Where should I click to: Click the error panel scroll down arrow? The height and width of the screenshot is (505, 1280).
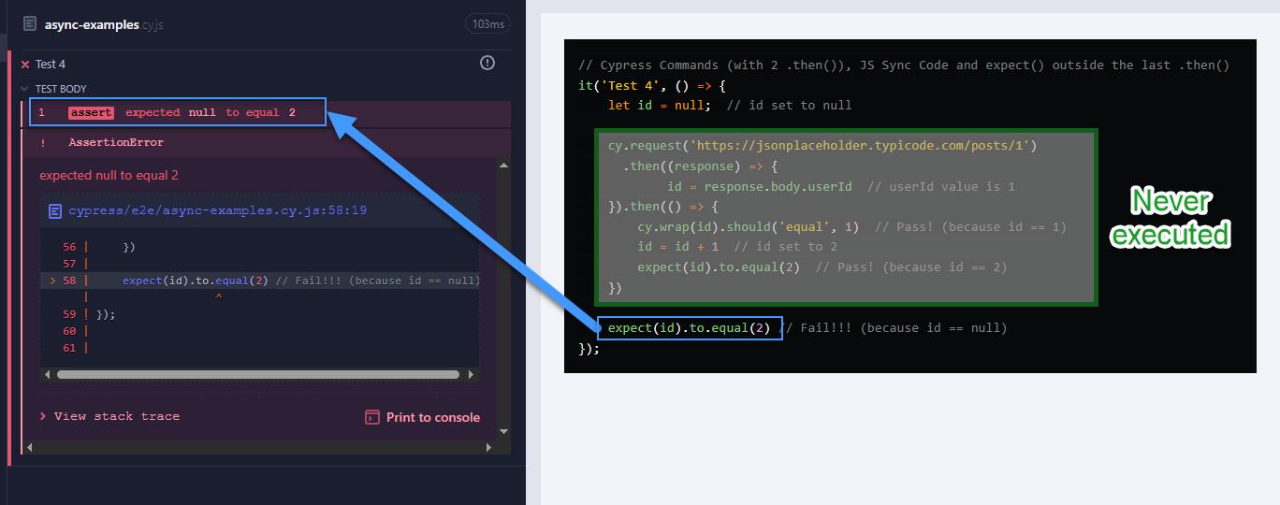click(x=504, y=431)
